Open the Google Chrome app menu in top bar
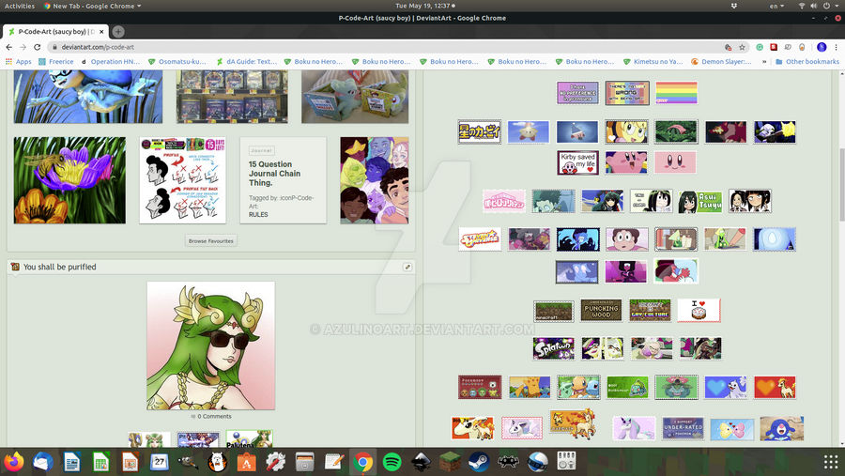This screenshot has width=845, height=476. click(x=92, y=6)
